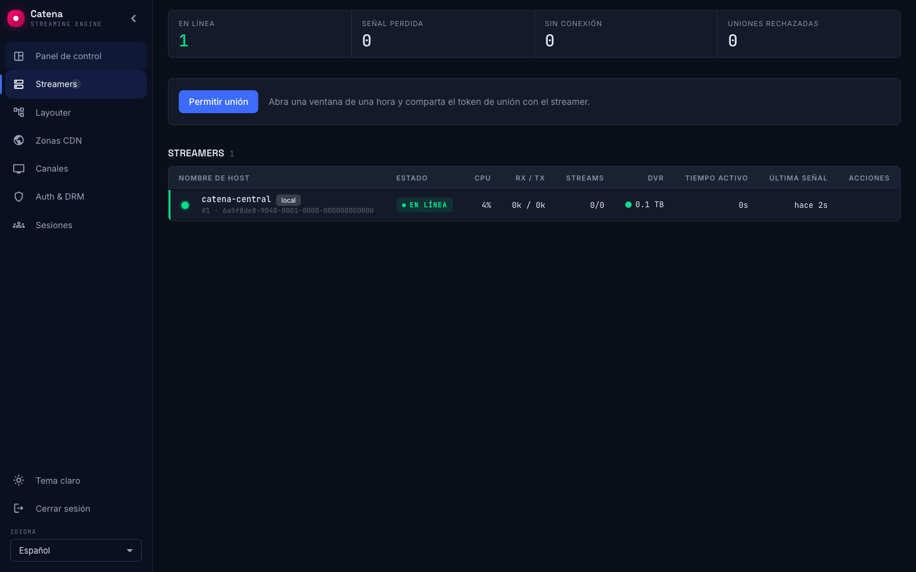Image resolution: width=916 pixels, height=572 pixels.
Task: Click the Auth & DRM shield icon
Action: (x=19, y=196)
